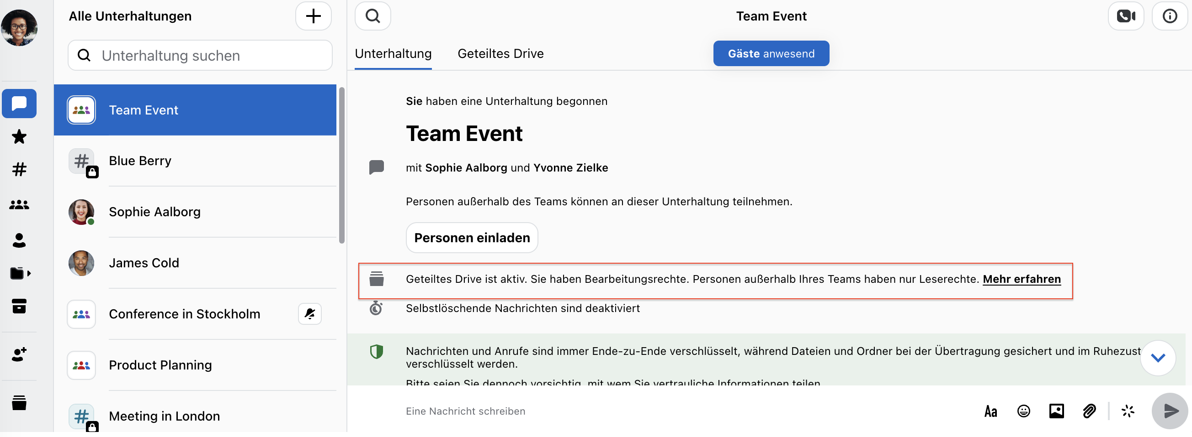This screenshot has width=1192, height=437.
Task: Start a new conversation with plus button
Action: coord(313,16)
